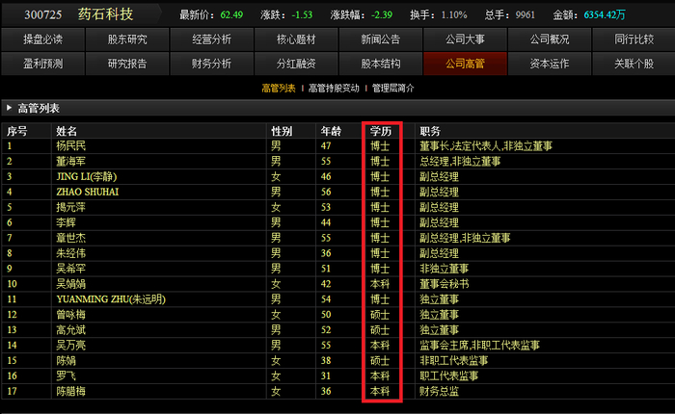The height and width of the screenshot is (414, 675).
Task: Open the 操盘必读 tab
Action: click(x=43, y=39)
